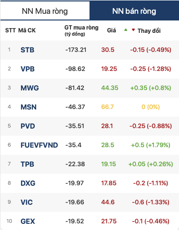The image size is (179, 230).
Task: Open the VIC stock ticker
Action: [27, 202]
